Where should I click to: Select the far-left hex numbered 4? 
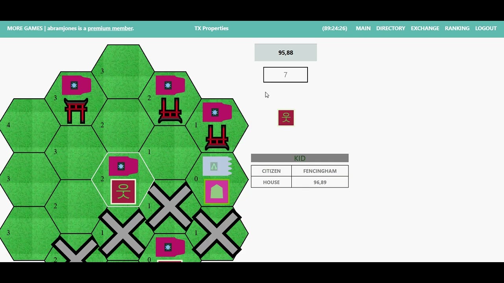(30, 125)
